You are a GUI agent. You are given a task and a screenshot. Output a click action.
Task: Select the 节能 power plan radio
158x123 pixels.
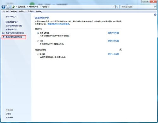(38, 41)
